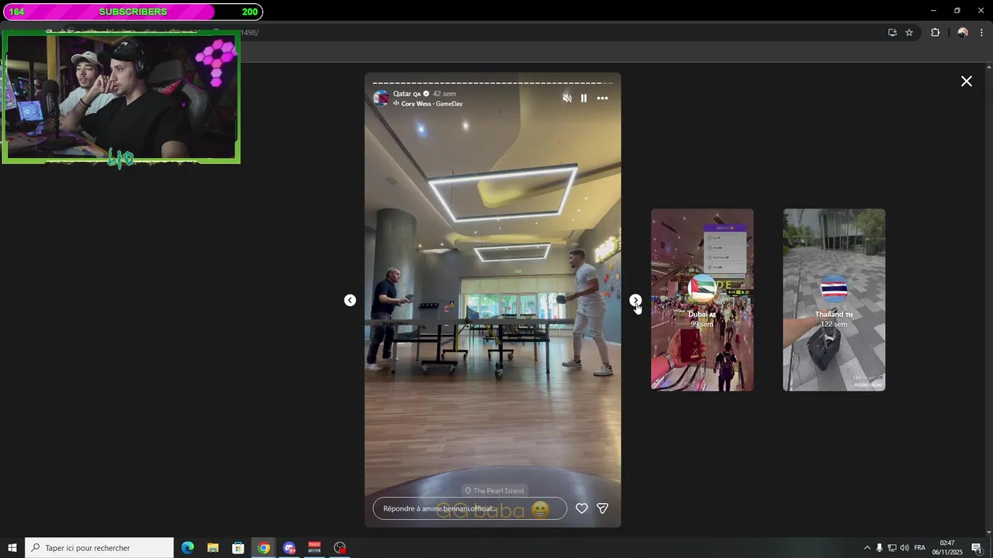Open File Explorer from the taskbar
The width and height of the screenshot is (993, 558).
[213, 548]
